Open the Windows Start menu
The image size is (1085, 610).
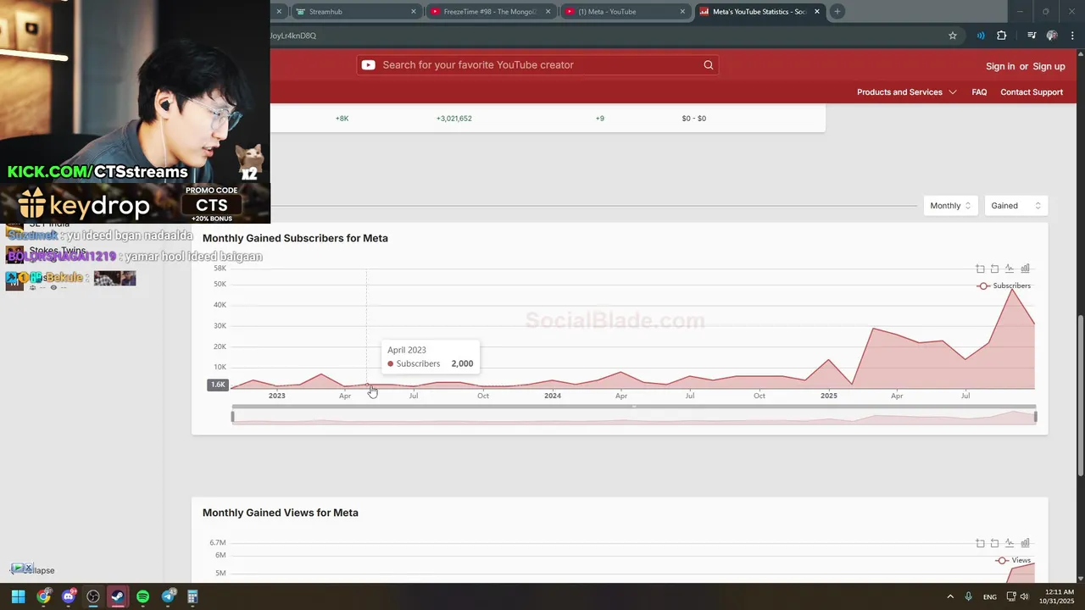pyautogui.click(x=18, y=596)
